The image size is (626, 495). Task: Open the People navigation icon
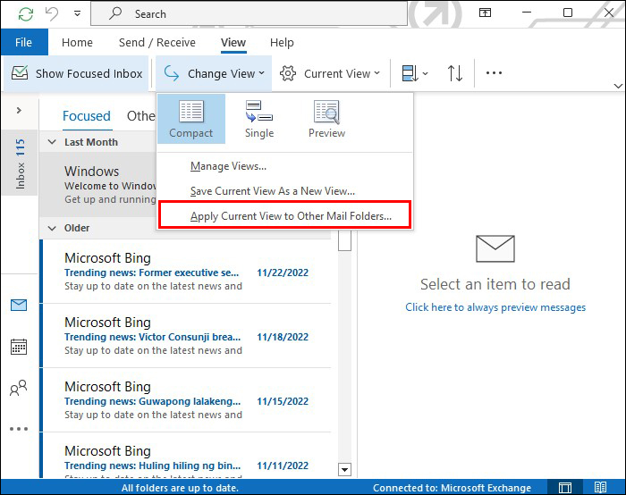pos(19,388)
